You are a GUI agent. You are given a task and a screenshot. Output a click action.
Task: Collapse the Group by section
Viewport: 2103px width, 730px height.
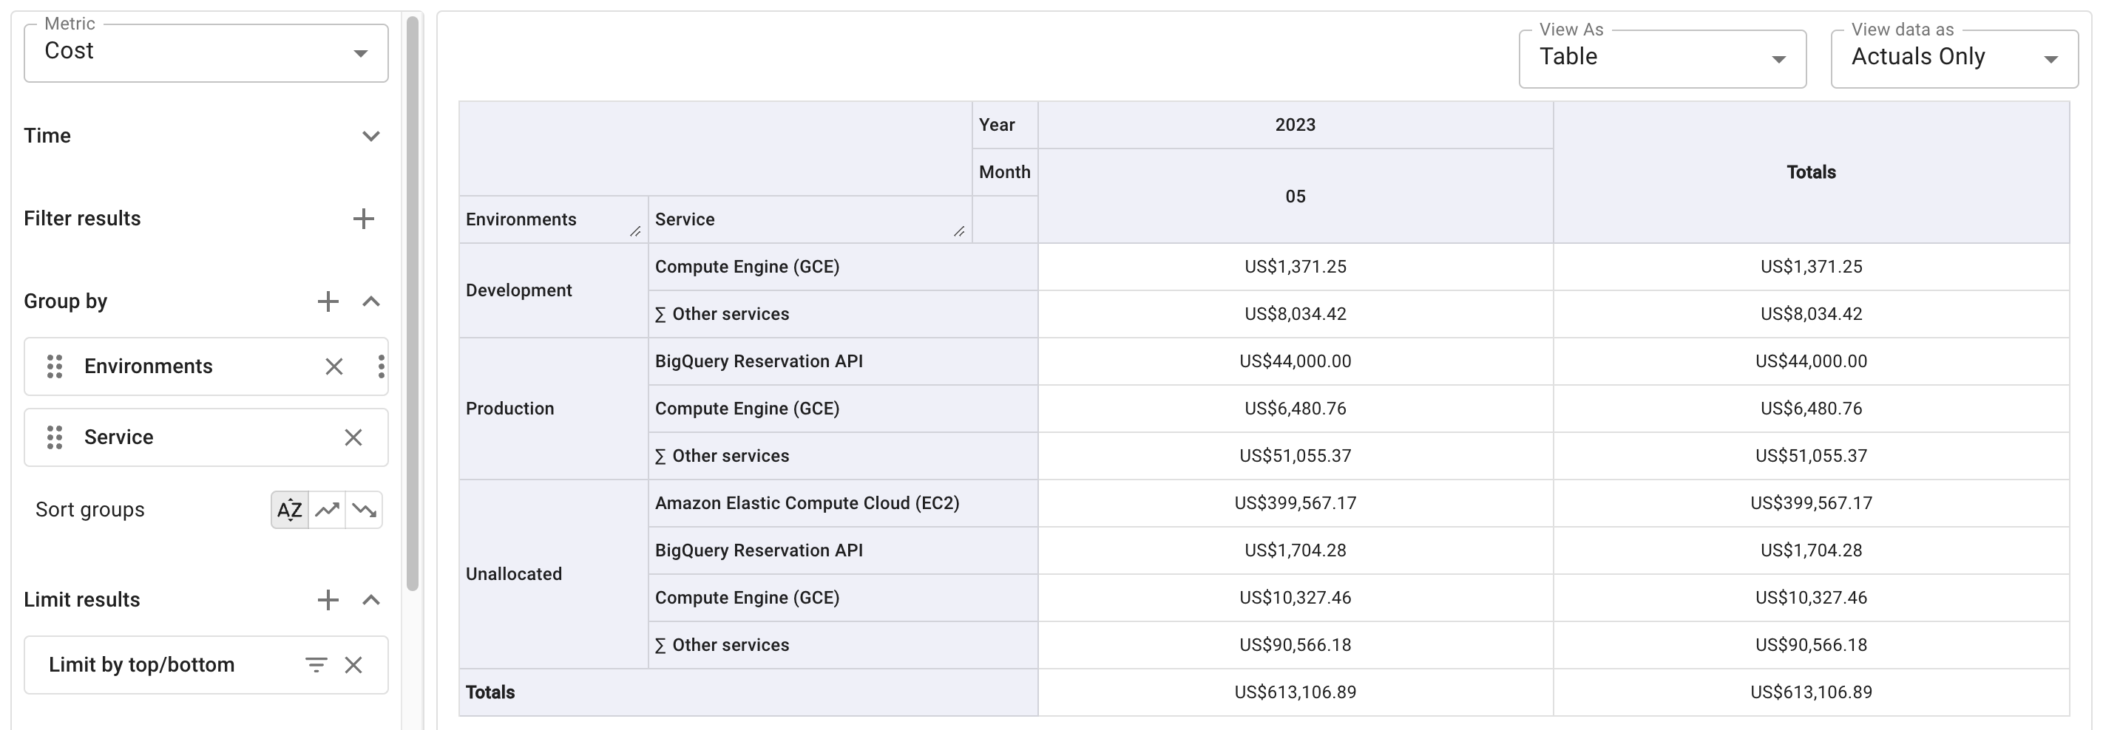pyautogui.click(x=370, y=301)
